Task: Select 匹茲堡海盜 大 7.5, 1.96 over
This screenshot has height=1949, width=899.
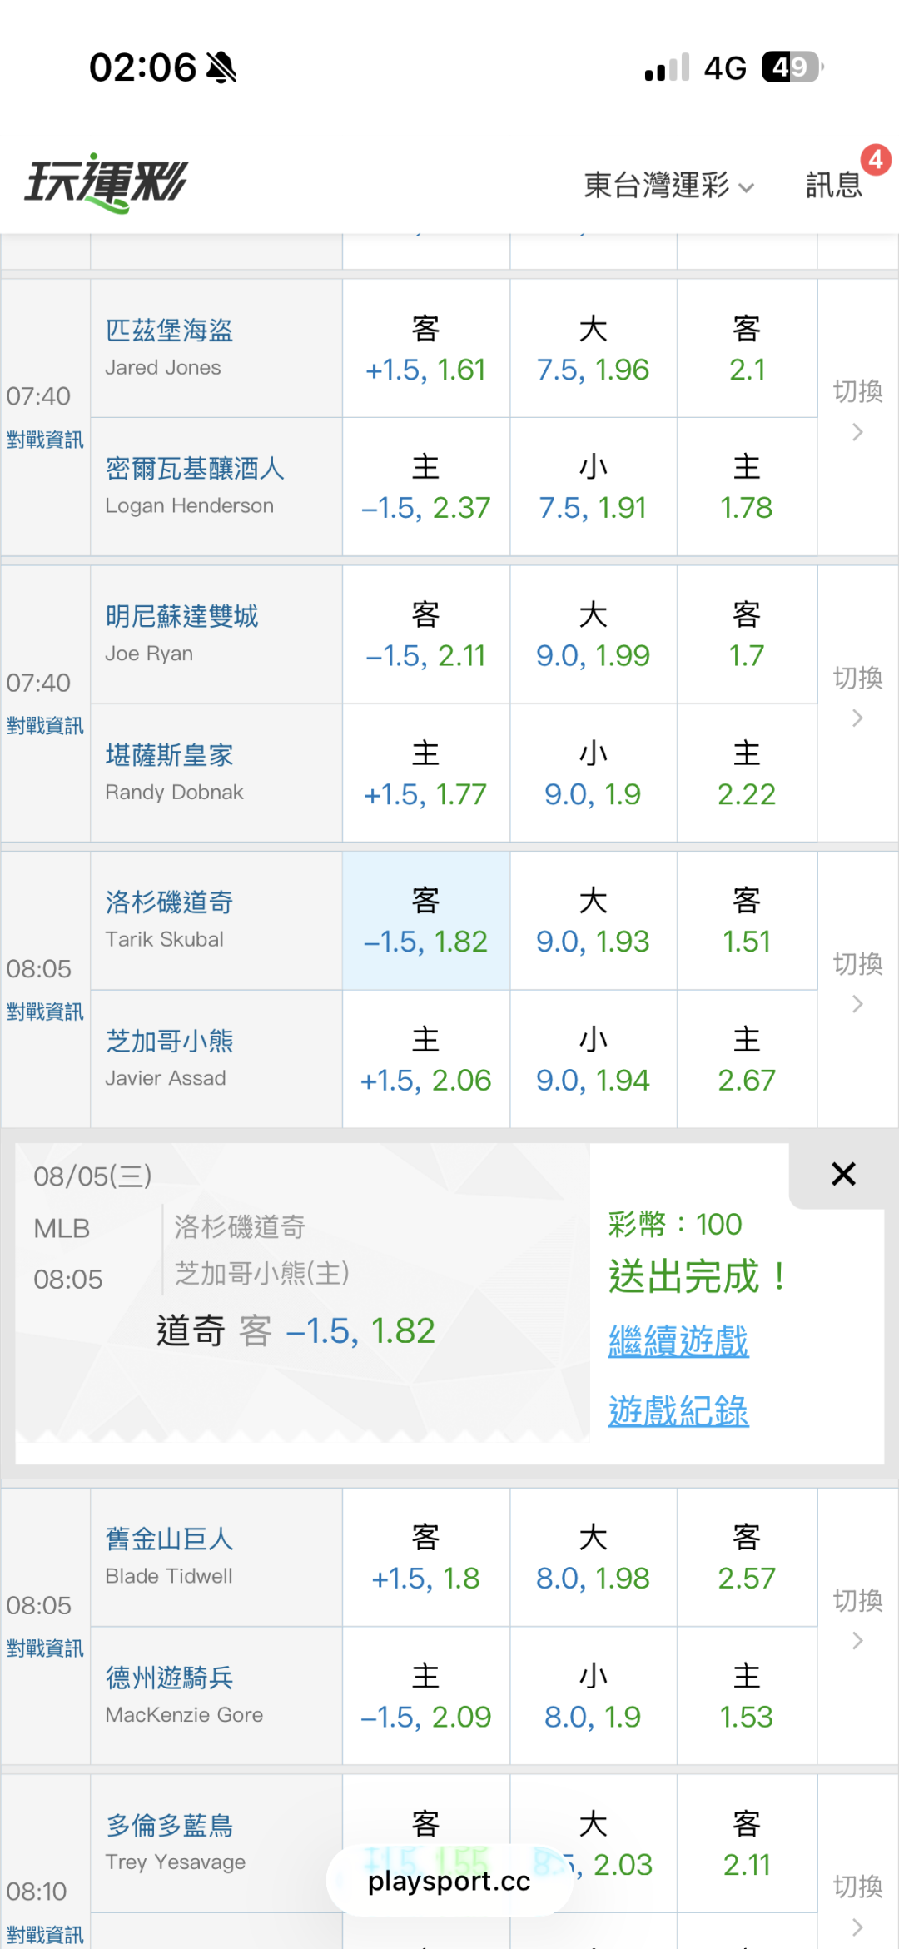Action: pyautogui.click(x=593, y=349)
